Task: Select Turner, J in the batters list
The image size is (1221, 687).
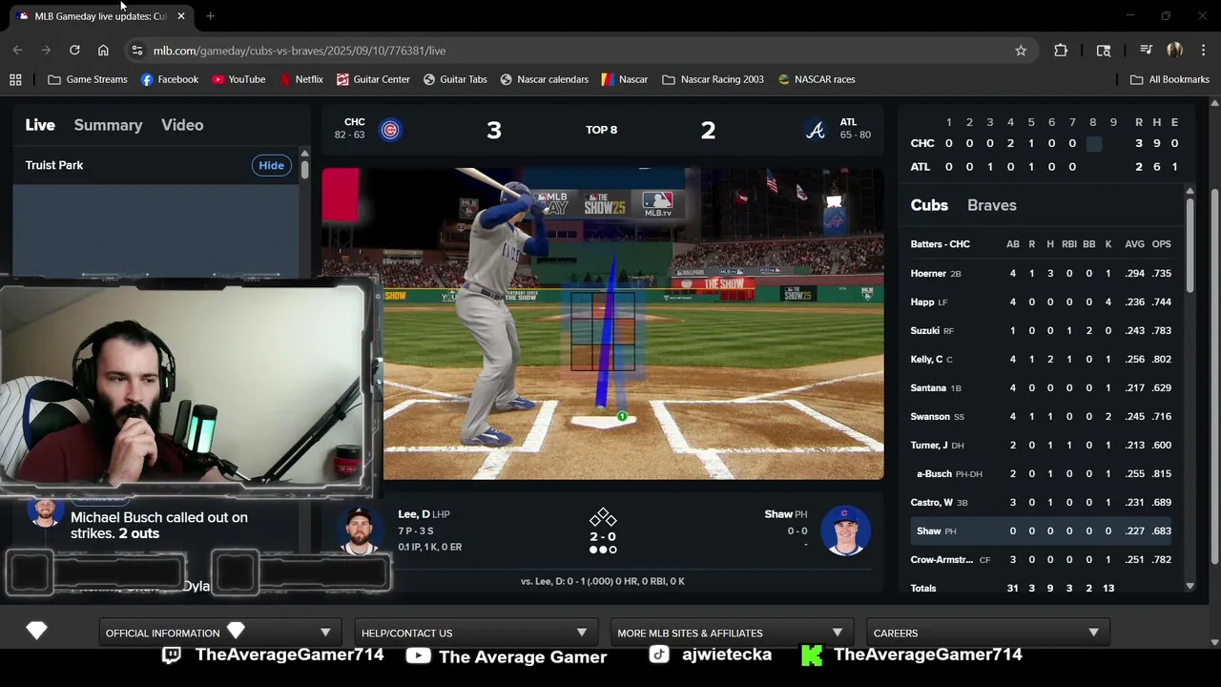Action: click(x=1041, y=445)
